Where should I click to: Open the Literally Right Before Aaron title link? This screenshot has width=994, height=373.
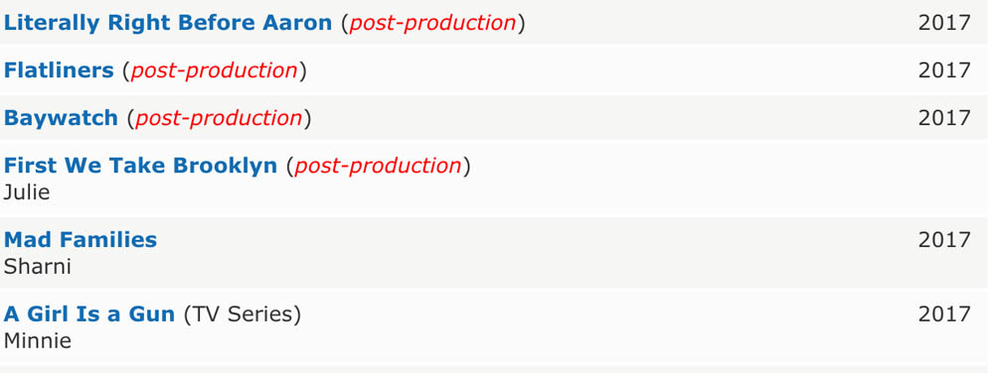(168, 23)
